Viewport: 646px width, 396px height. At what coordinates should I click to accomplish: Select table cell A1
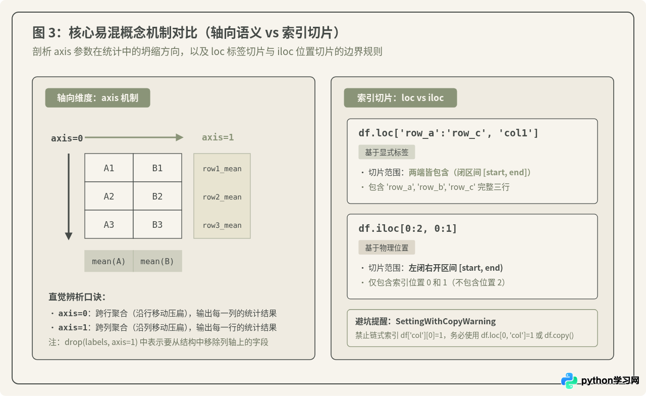coord(109,168)
